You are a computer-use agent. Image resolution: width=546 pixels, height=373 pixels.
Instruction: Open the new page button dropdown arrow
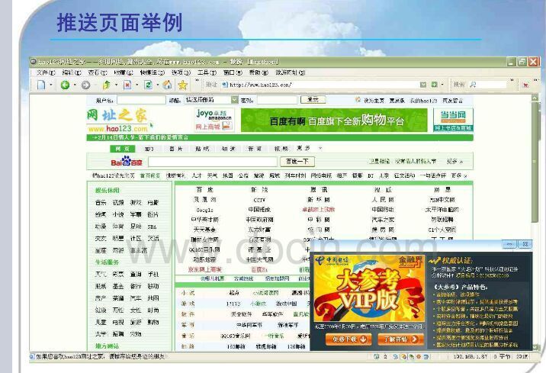(51, 85)
